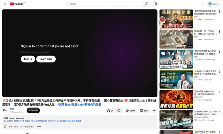Screen dimensions: 223x134
Task: Go to the YouTube home logo
Action: point(16,4)
